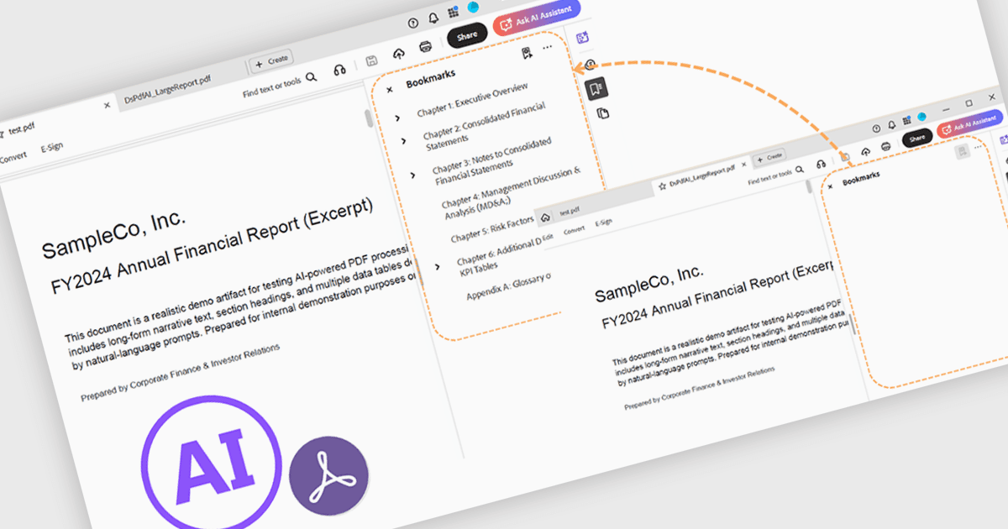The width and height of the screenshot is (1008, 529).
Task: Click the cloud upload icon in the right window
Action: point(866,151)
